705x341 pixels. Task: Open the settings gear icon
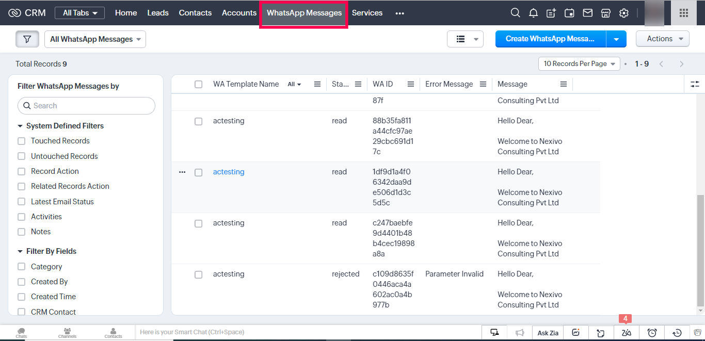coord(624,13)
